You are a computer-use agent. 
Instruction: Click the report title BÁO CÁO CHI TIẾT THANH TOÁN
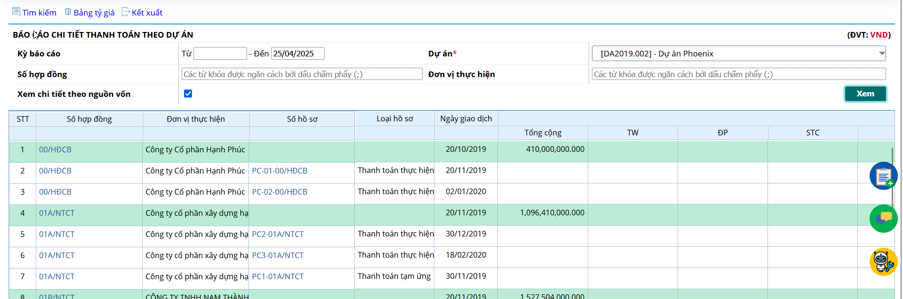[103, 35]
